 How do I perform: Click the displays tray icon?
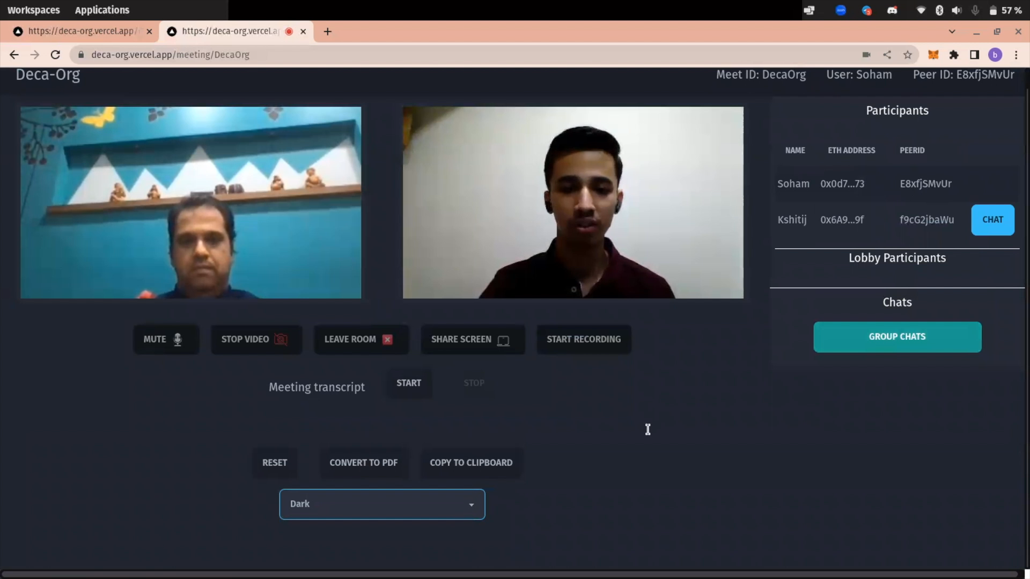809,10
